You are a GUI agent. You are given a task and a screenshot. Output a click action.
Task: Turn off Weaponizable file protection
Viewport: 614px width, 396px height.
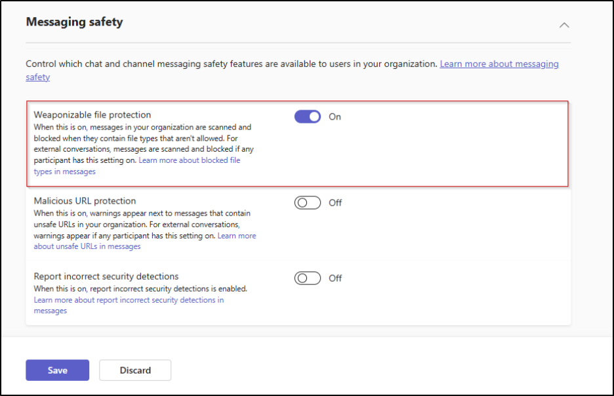coord(307,116)
